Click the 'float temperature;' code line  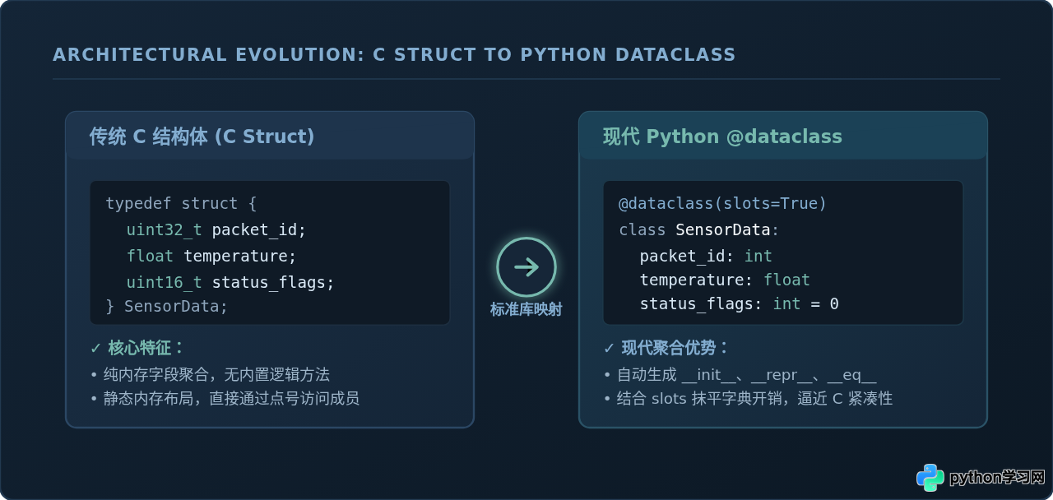pyautogui.click(x=211, y=256)
